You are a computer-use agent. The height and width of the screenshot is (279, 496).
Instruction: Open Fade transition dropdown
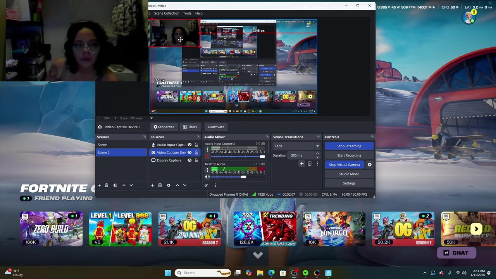tap(296, 146)
